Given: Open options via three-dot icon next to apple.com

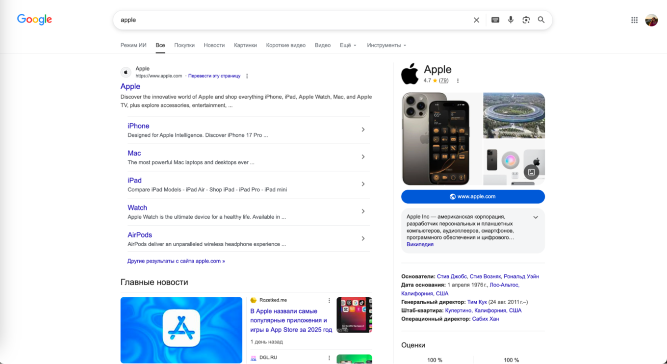Looking at the screenshot, I should pyautogui.click(x=247, y=76).
